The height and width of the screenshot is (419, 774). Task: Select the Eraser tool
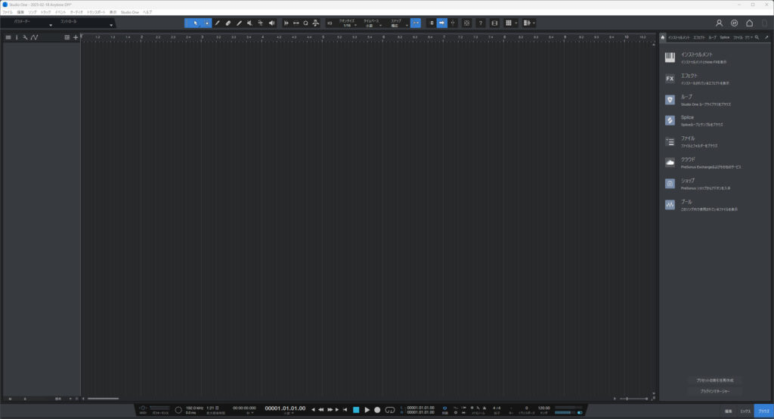tap(228, 23)
